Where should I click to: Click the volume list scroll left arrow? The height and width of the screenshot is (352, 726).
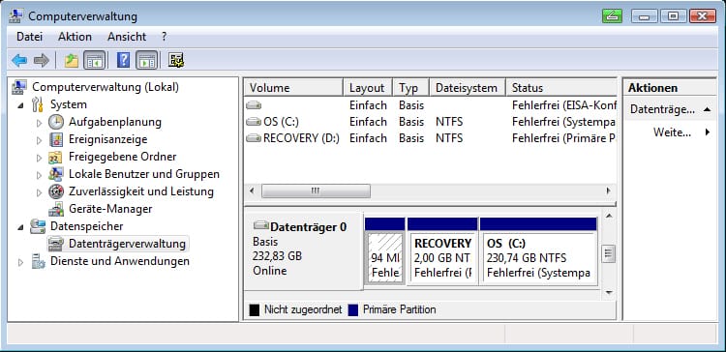click(x=252, y=191)
